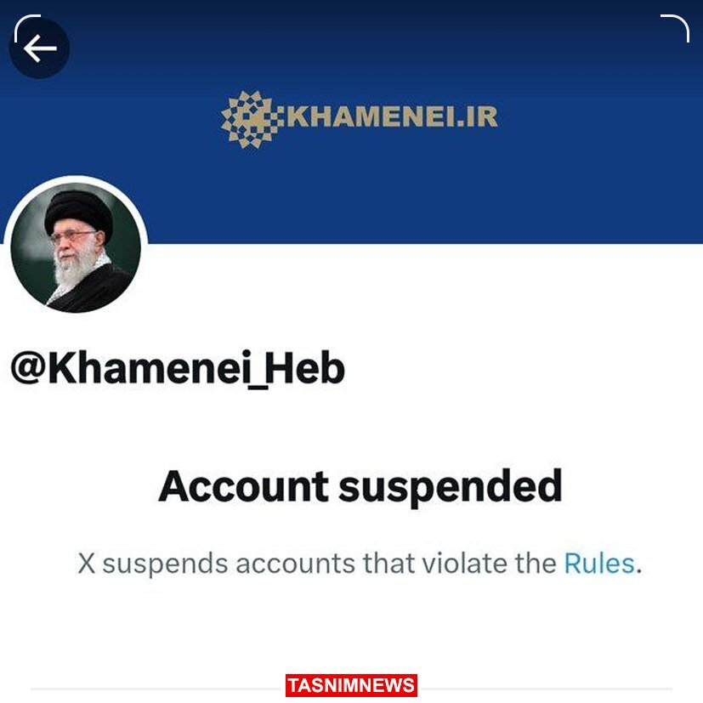This screenshot has width=703, height=703.
Task: Go back using the left arrow button
Action: tap(39, 48)
